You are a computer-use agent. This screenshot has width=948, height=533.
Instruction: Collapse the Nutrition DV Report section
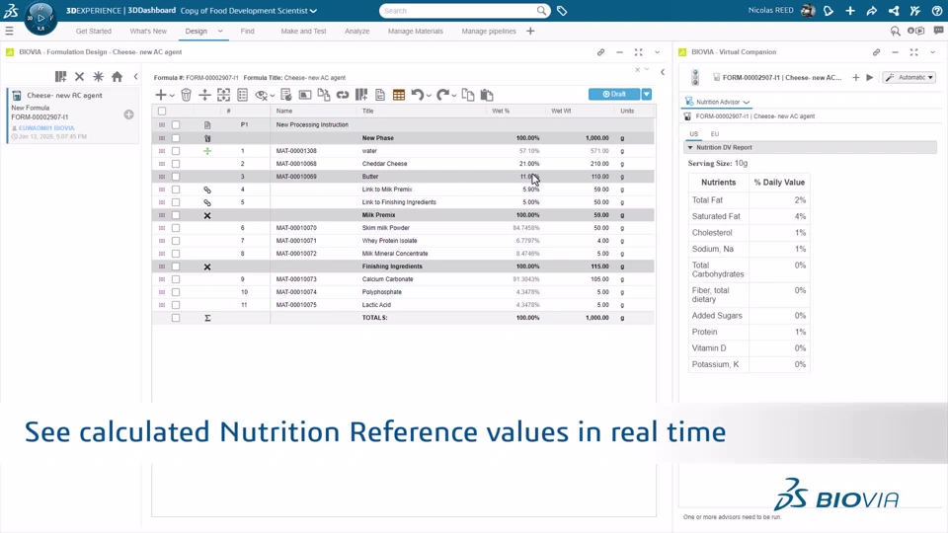tap(690, 147)
